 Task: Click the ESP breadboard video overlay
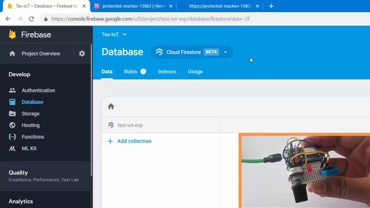pyautogui.click(x=305, y=171)
